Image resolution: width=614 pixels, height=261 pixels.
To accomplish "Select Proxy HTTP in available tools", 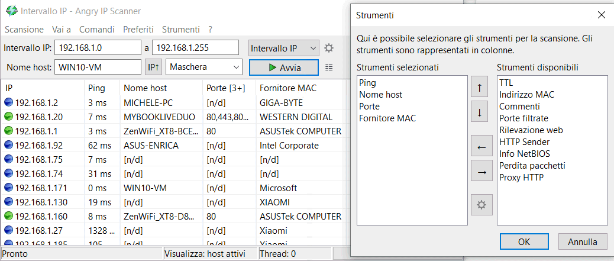I will [521, 177].
